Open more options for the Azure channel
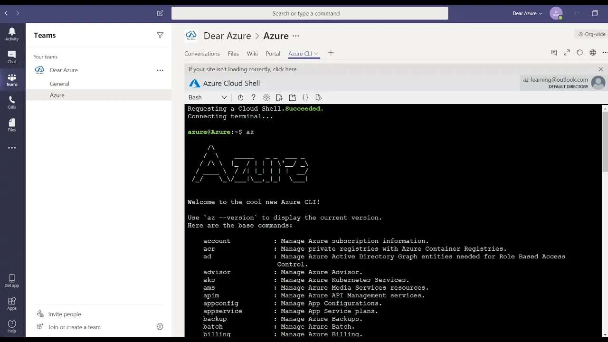 click(296, 36)
